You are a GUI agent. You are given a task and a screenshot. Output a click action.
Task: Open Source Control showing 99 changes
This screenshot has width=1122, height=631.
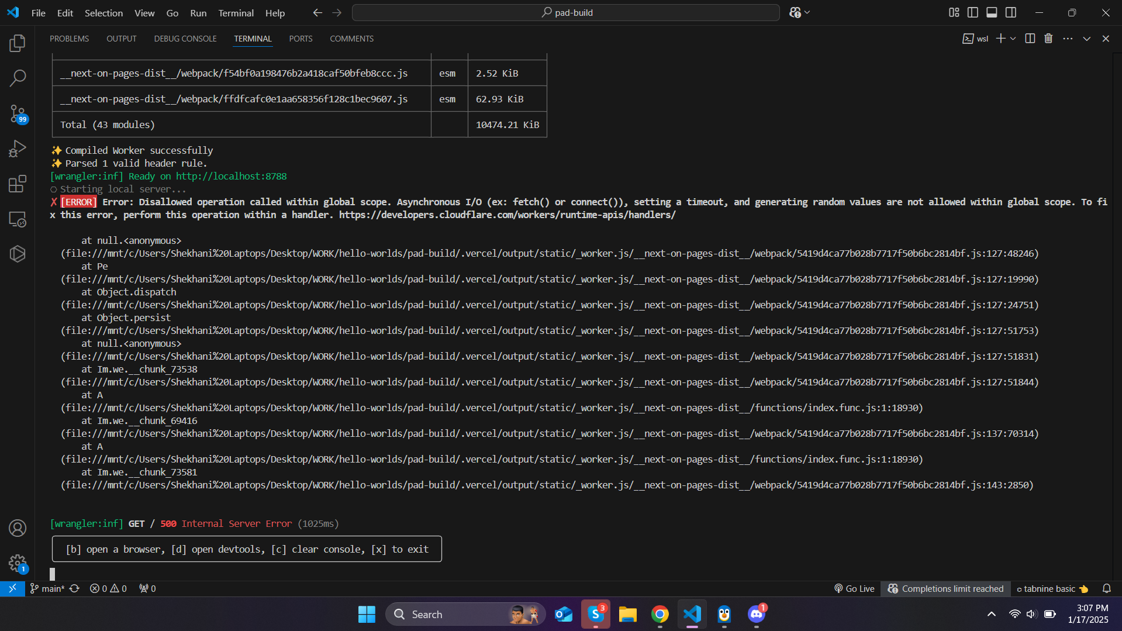tap(18, 115)
